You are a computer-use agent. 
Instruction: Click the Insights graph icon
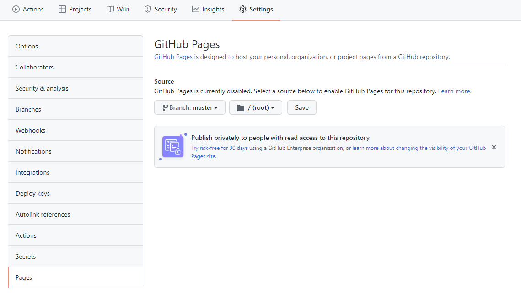click(x=196, y=9)
